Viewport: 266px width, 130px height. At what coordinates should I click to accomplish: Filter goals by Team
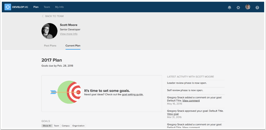tap(56, 126)
